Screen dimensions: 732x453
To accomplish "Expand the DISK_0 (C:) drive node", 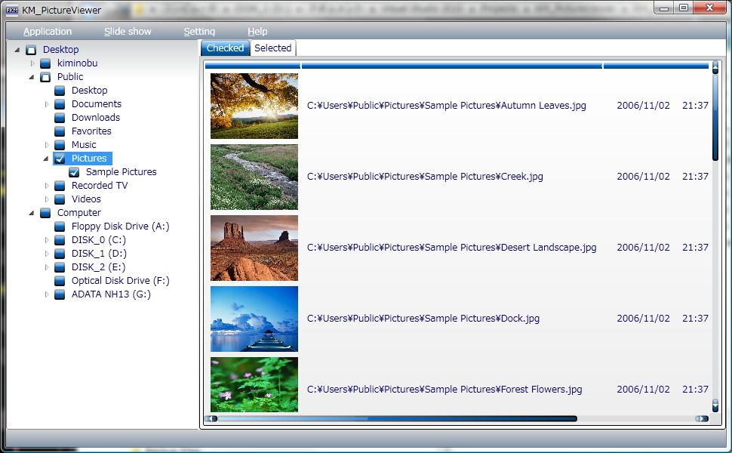I will point(47,240).
